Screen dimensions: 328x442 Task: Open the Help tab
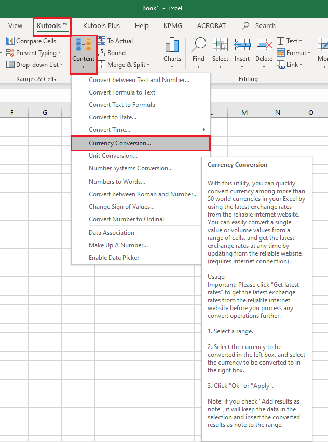tap(142, 25)
